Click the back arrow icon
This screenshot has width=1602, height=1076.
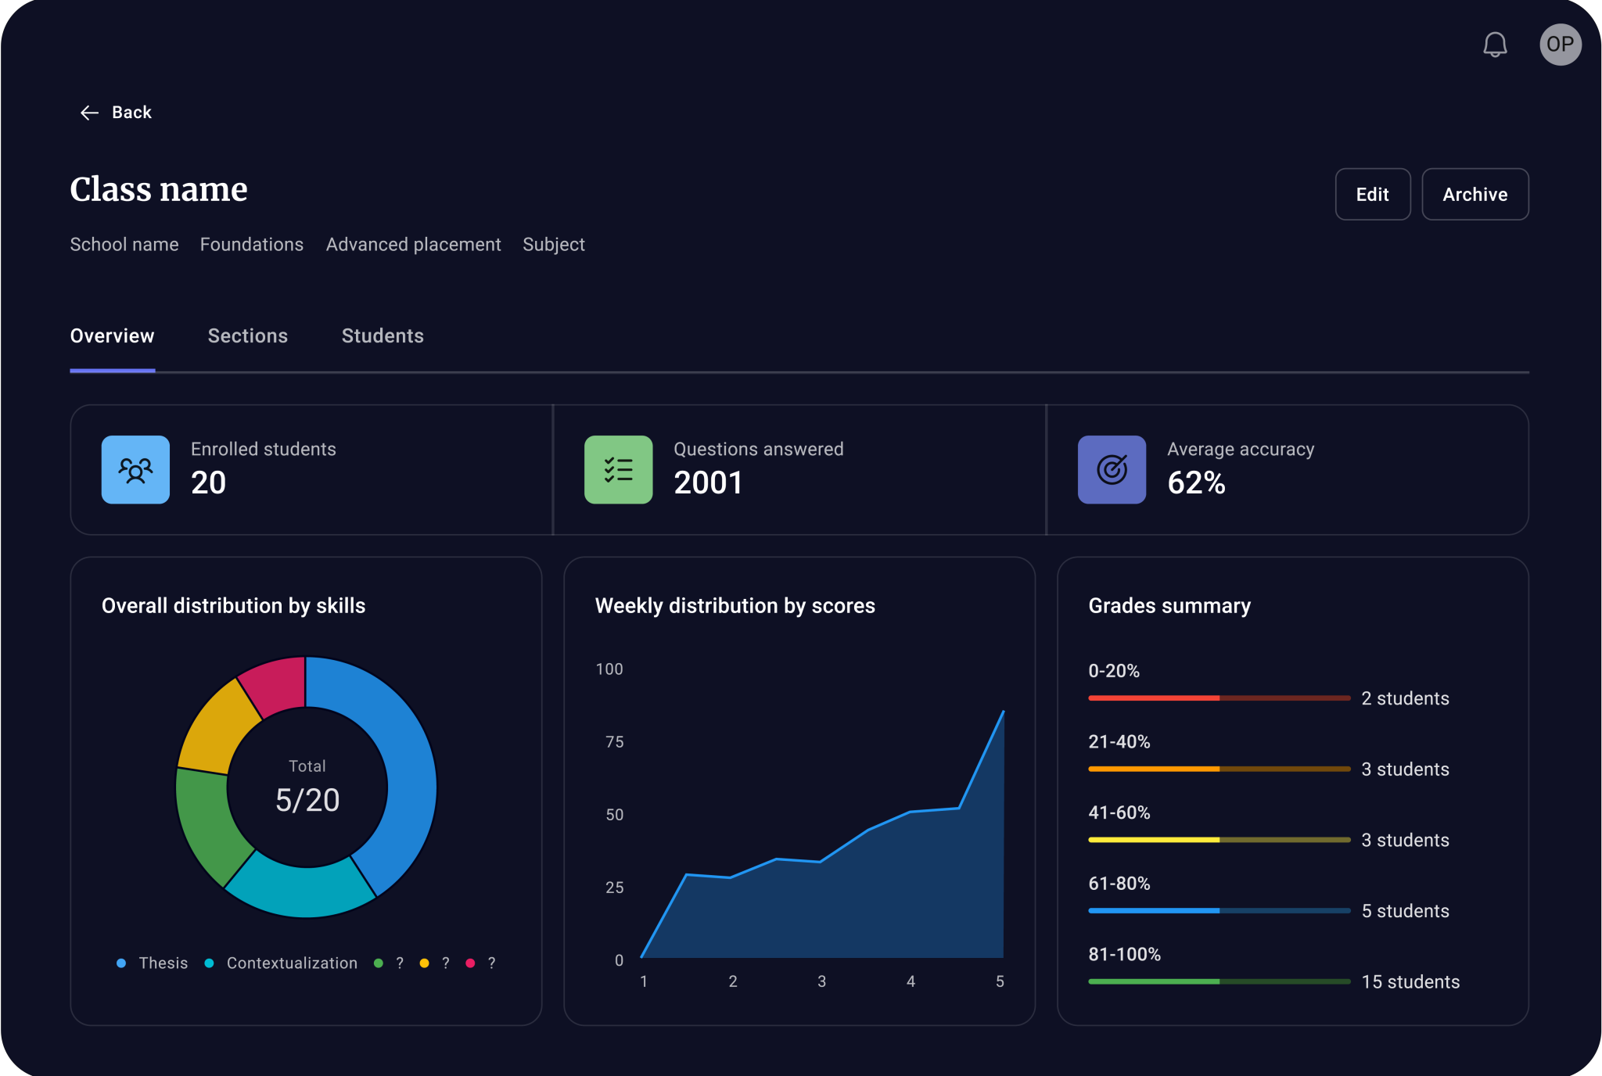[x=89, y=113]
